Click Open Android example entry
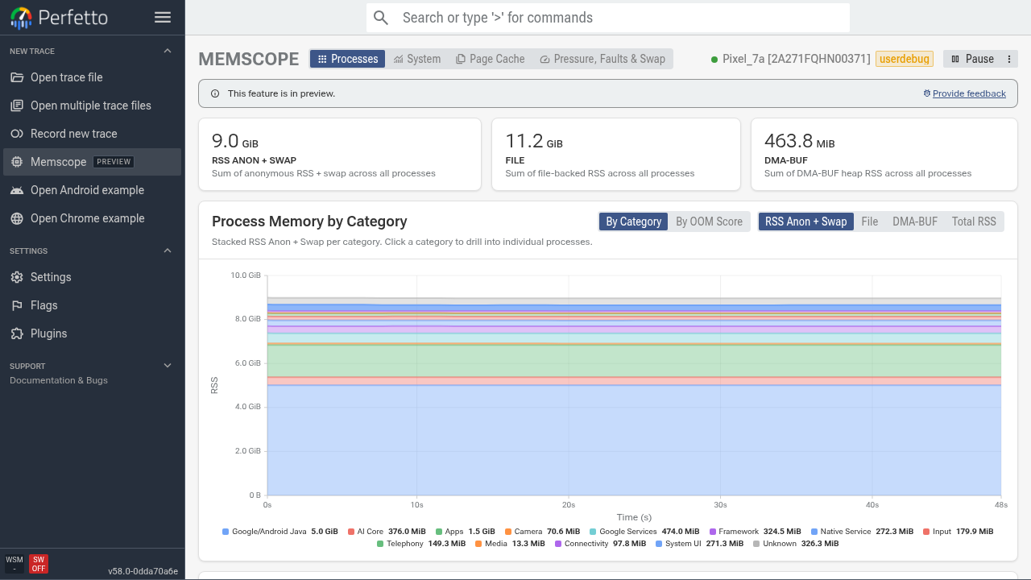 coord(93,190)
